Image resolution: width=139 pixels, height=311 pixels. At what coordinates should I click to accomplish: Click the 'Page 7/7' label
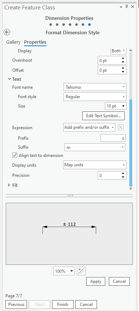(14, 296)
